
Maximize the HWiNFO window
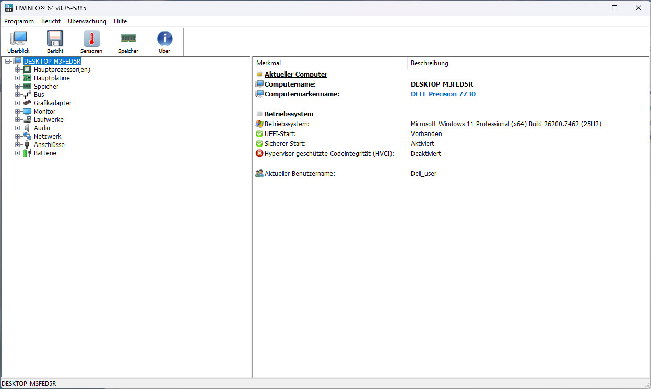[614, 8]
